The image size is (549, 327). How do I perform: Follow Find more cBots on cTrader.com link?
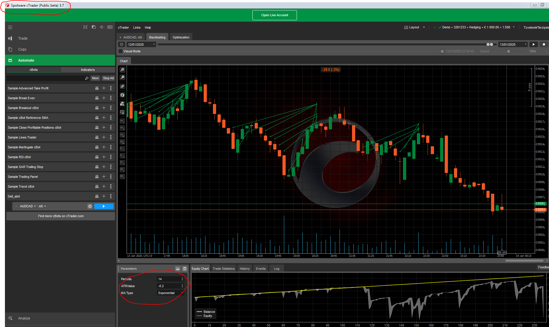coord(61,216)
